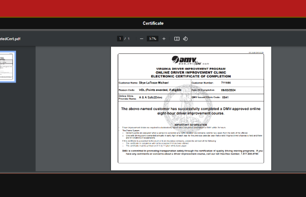Click the page number field showing 1

(120, 38)
